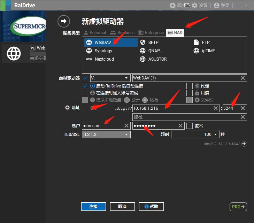Toggle the address secure-connection checkbox

point(85,108)
